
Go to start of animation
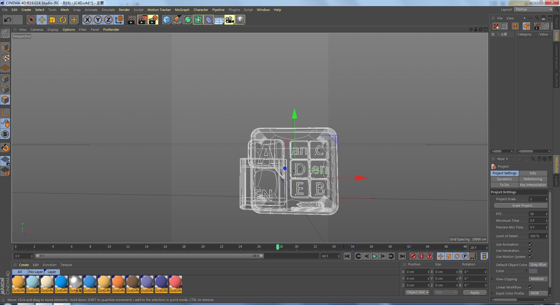(x=347, y=256)
